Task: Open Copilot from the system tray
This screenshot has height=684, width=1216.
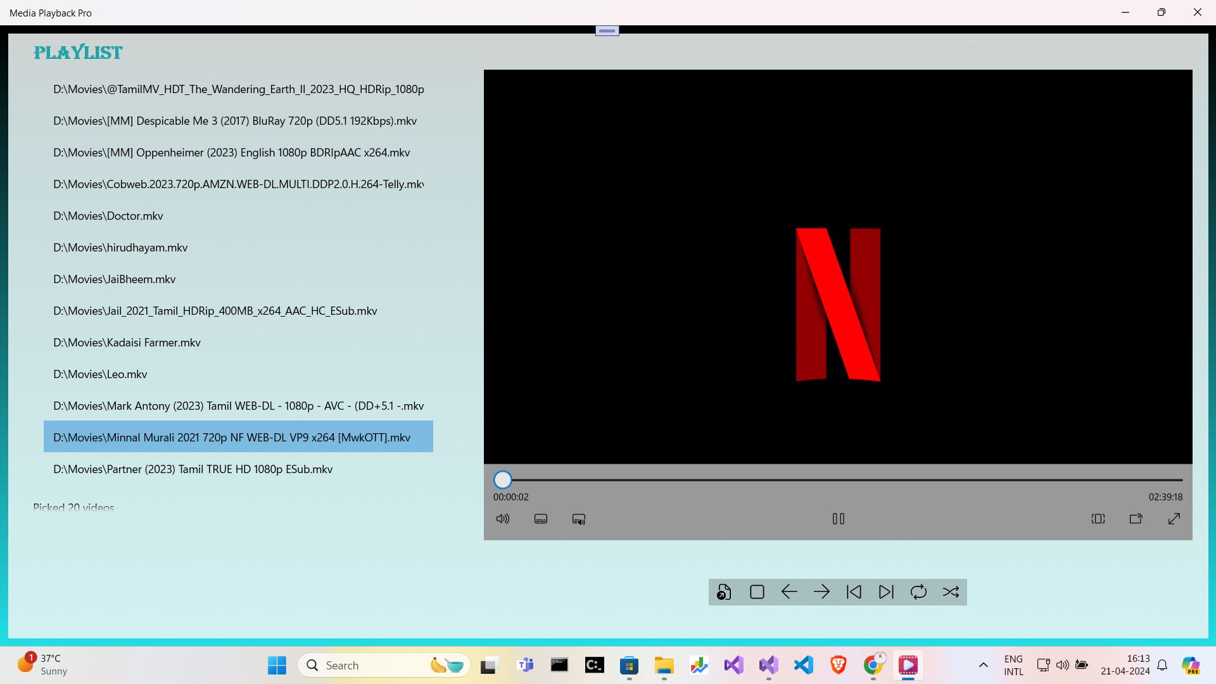Action: tap(1191, 665)
